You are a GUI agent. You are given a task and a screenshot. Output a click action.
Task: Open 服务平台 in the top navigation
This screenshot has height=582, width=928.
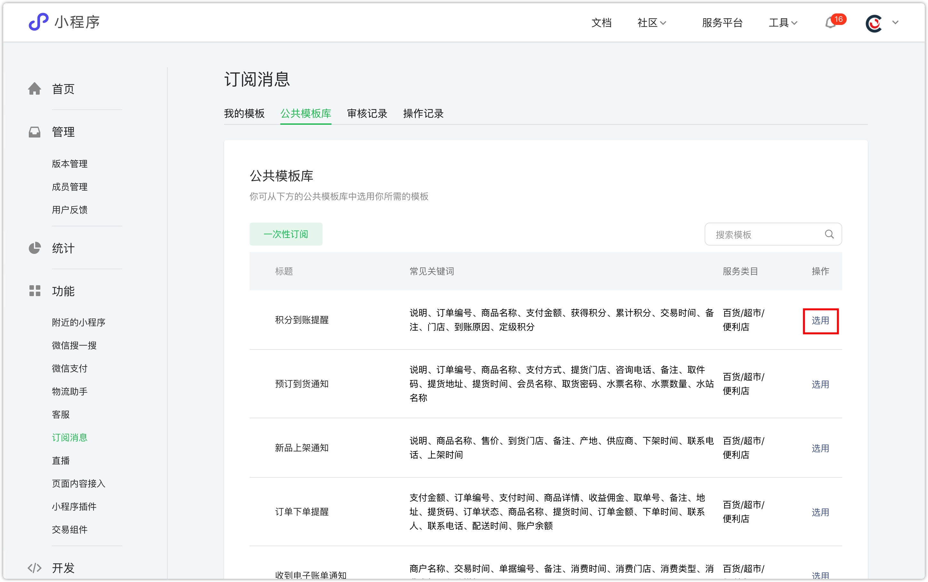pos(722,23)
